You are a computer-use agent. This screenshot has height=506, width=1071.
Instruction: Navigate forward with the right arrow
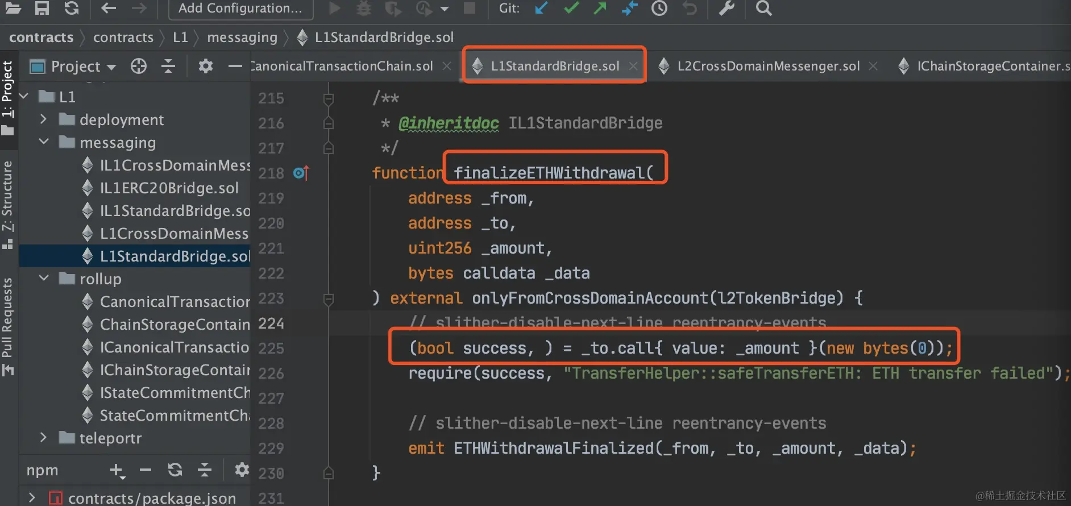pyautogui.click(x=139, y=8)
